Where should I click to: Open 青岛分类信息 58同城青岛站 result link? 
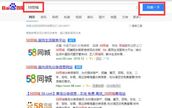pos(76,94)
